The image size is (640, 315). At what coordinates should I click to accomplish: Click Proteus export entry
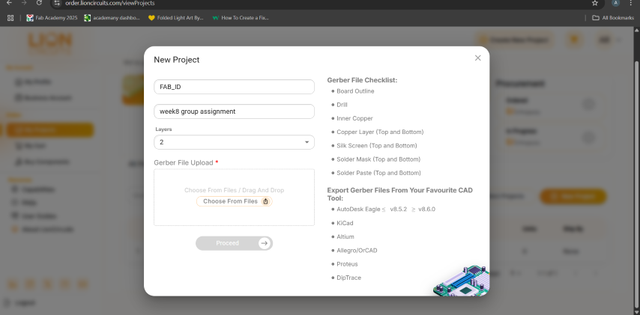[x=347, y=264]
